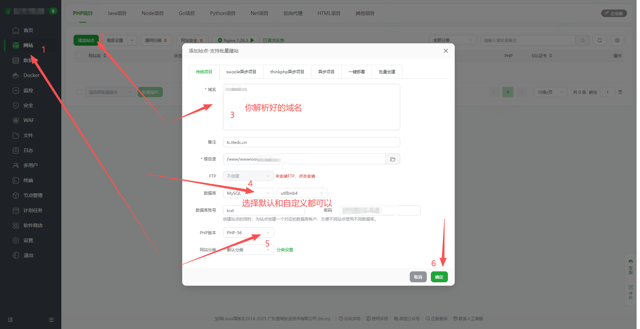Open the 终端 (Terminal) panel
640x329 pixels.
pyautogui.click(x=27, y=180)
